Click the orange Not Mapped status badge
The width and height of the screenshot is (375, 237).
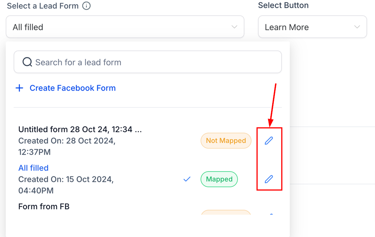pyautogui.click(x=226, y=141)
